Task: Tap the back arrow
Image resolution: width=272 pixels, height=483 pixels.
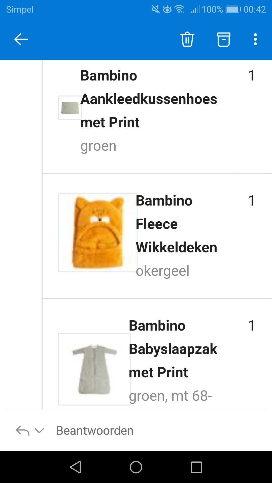Action: [x=21, y=39]
